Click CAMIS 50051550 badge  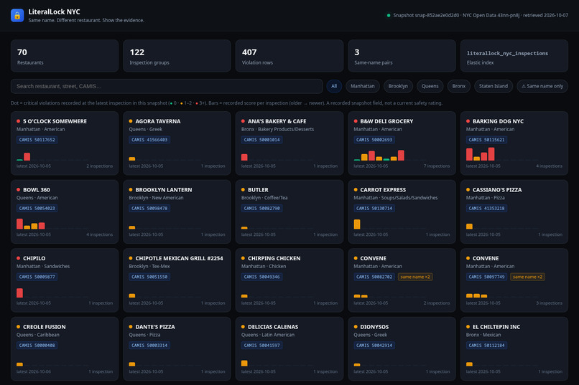pos(149,277)
